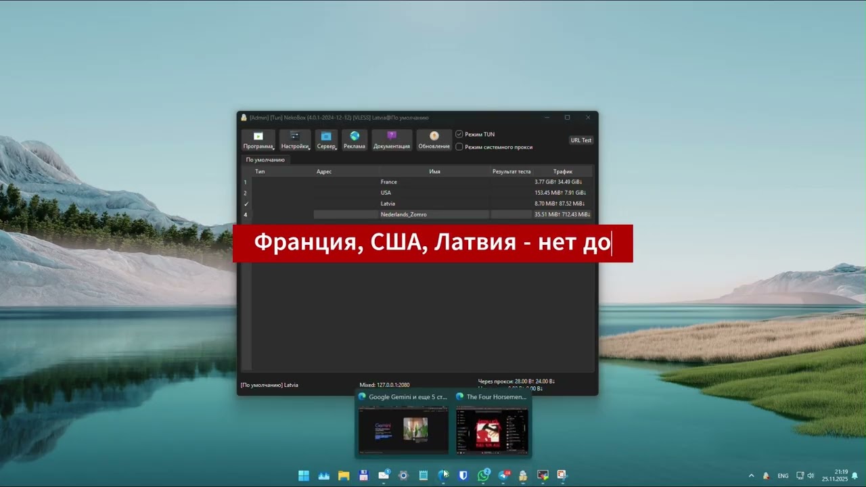Viewport: 866px width, 487px height.
Task: Open the Настройки toolbar menu
Action: tap(295, 140)
